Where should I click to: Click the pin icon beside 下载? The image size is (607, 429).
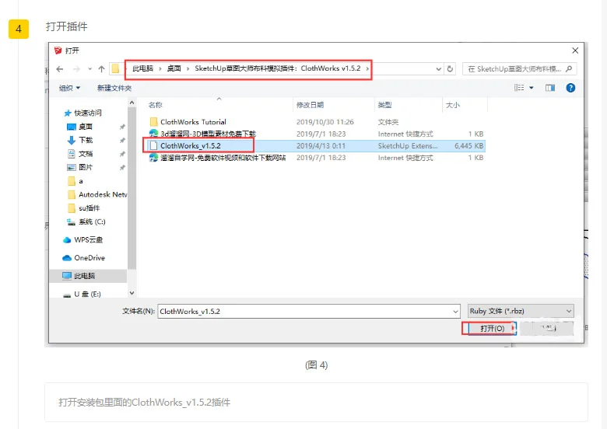point(122,141)
